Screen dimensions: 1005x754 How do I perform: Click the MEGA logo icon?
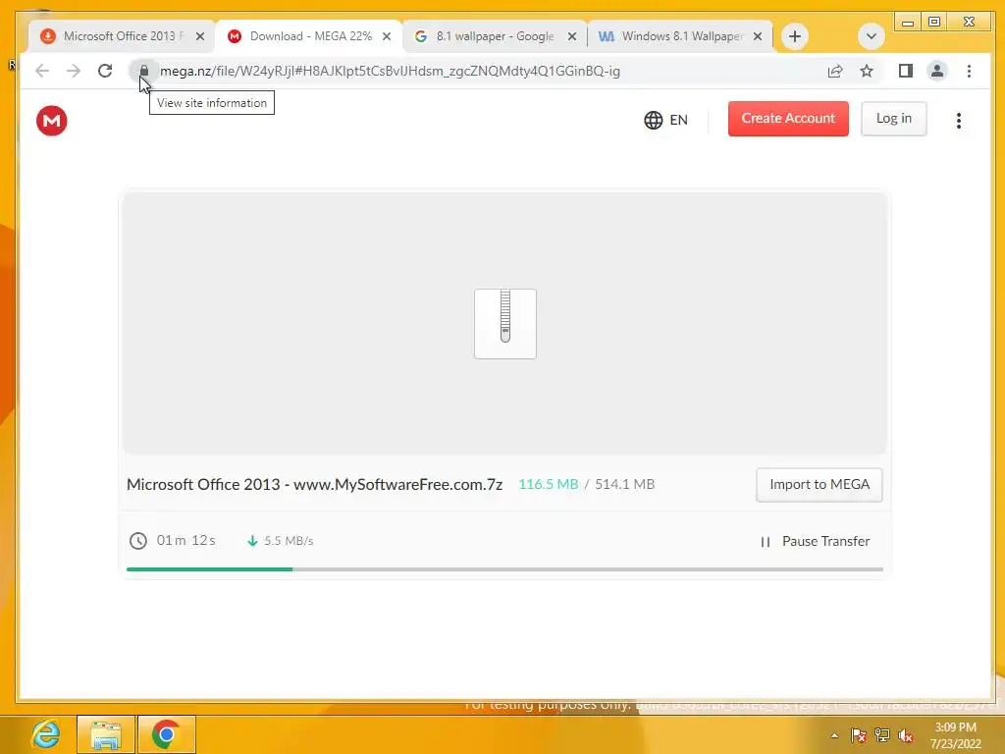[x=51, y=121]
